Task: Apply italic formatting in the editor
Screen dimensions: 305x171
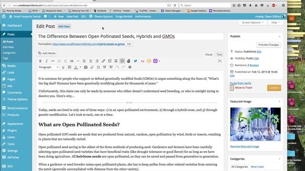Action: [47, 61]
